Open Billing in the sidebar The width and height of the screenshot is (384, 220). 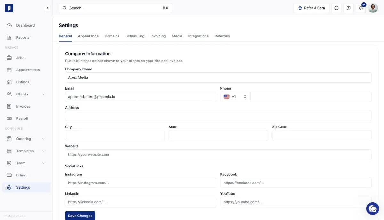[26, 175]
